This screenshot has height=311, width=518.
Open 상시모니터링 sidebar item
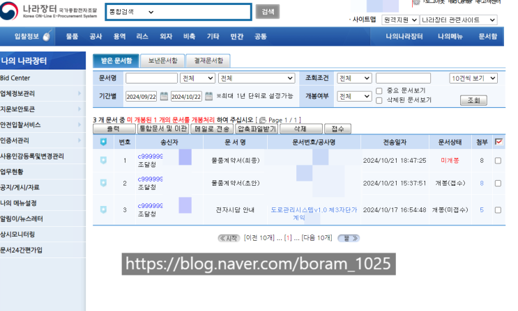coord(43,234)
